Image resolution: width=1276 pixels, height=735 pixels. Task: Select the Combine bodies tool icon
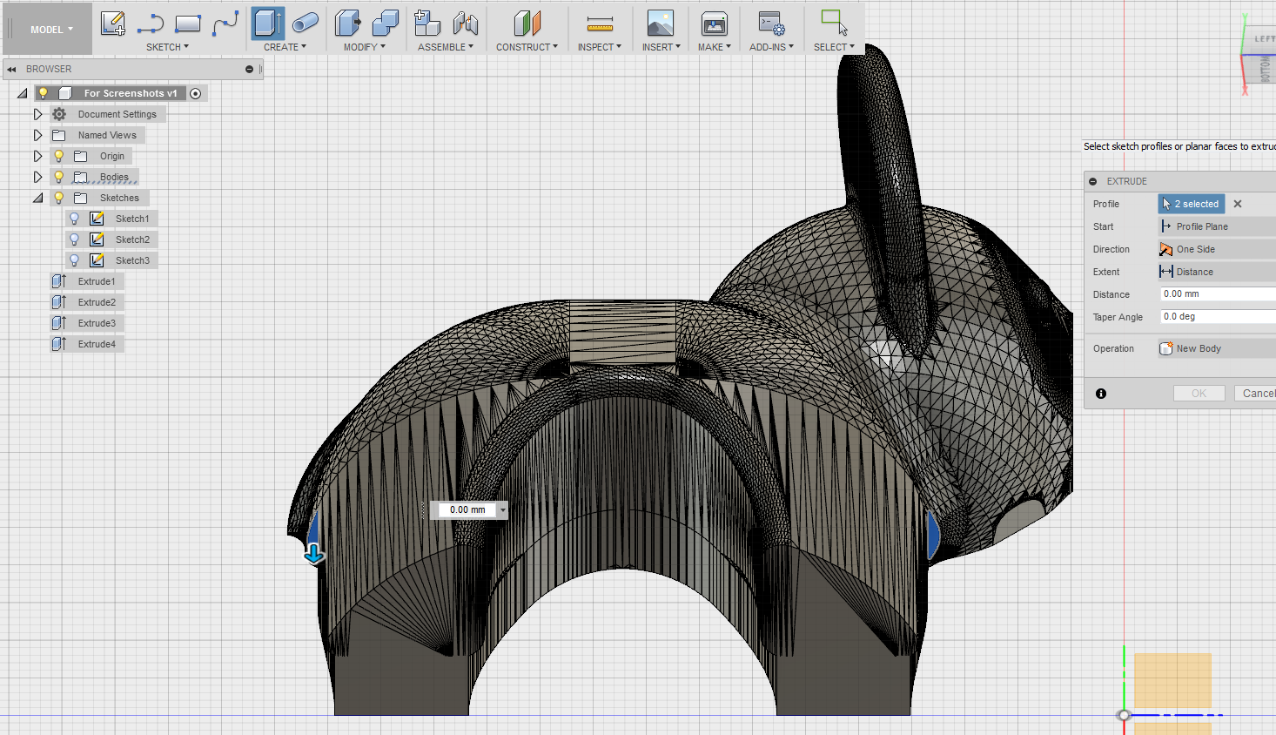pos(385,24)
